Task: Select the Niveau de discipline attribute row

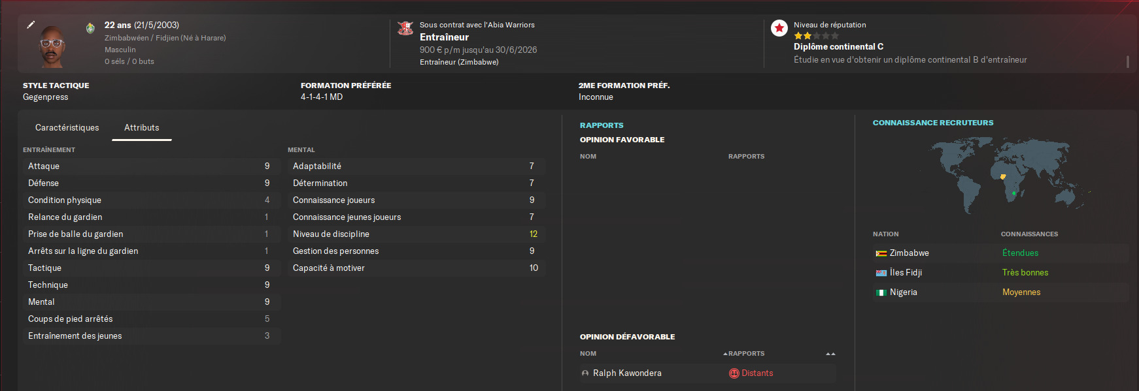Action: (x=416, y=234)
